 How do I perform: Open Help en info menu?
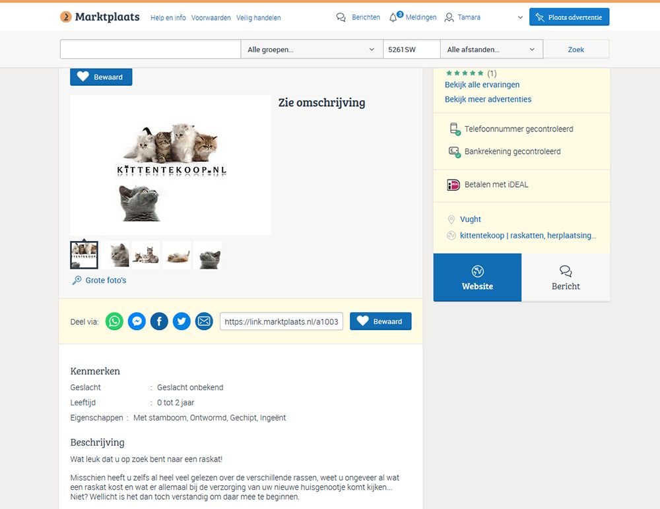coord(168,18)
